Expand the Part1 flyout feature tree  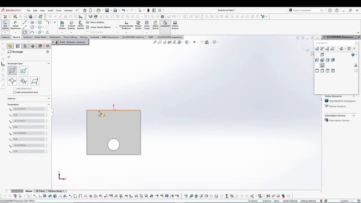coord(53,42)
